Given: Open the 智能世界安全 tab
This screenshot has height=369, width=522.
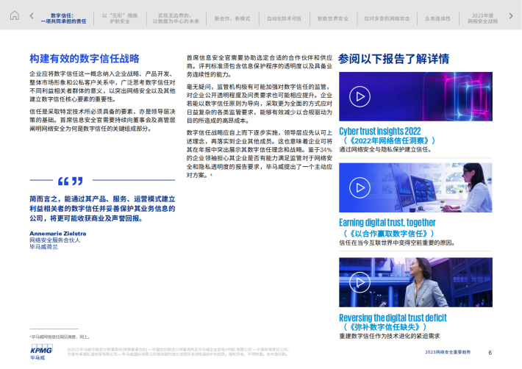Looking at the screenshot, I should pos(333,18).
